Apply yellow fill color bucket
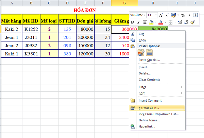The width and height of the screenshot is (204, 138). point(151,22)
